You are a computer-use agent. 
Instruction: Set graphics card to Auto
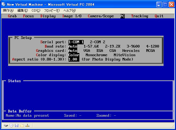pyautogui.click(x=73, y=51)
